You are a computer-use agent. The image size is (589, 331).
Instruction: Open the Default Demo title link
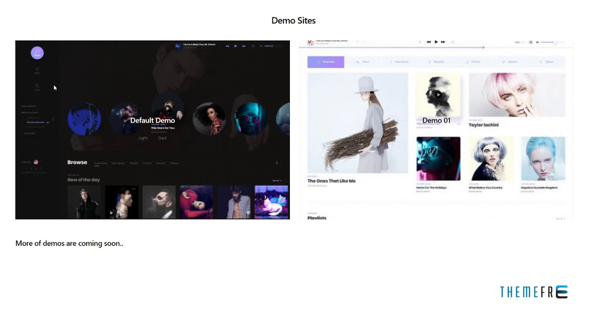(152, 120)
